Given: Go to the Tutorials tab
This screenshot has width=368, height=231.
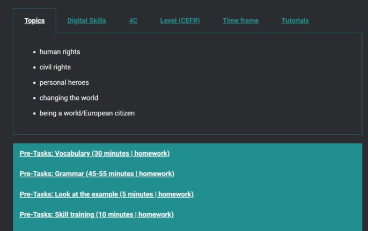Looking at the screenshot, I should tap(295, 21).
